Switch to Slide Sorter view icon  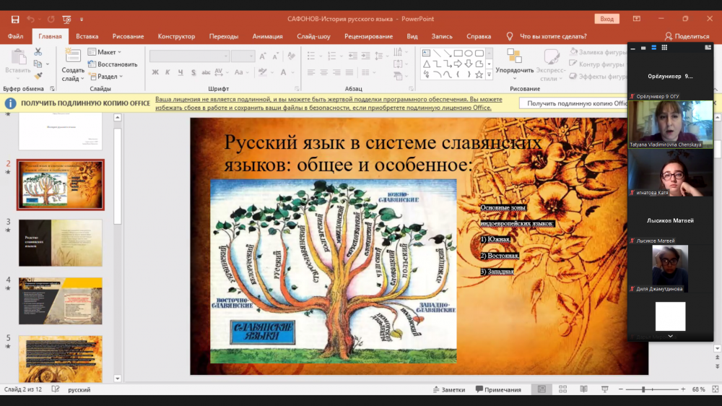click(x=563, y=389)
